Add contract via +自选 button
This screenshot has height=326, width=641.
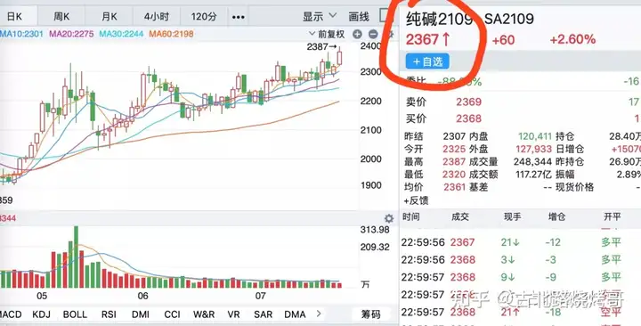tap(427, 61)
